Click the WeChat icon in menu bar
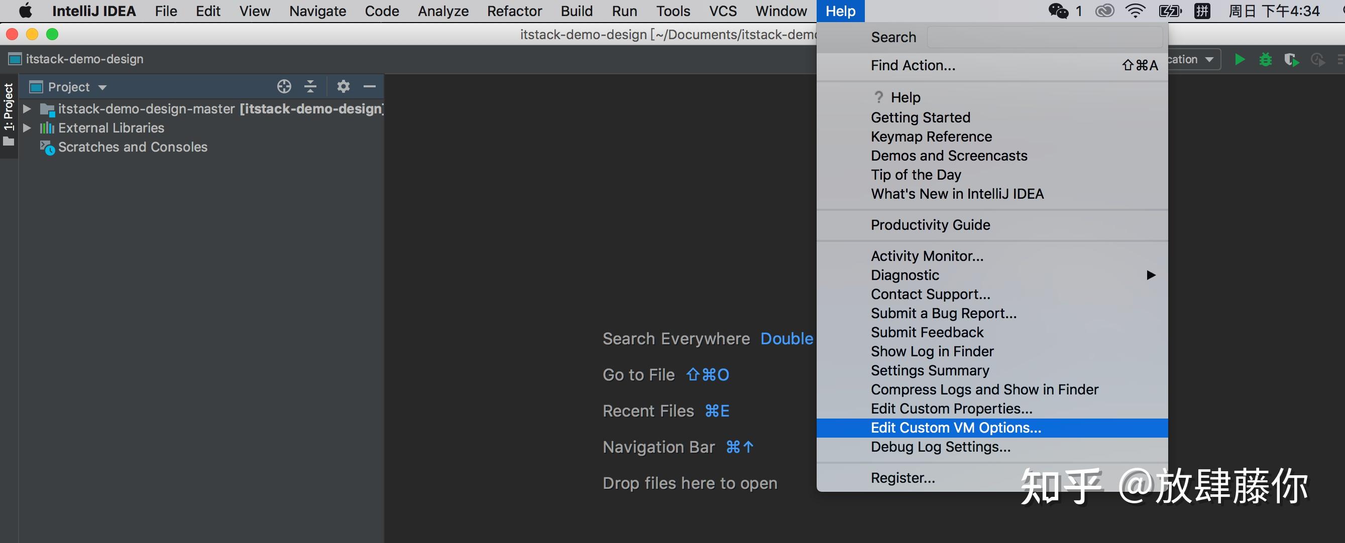 coord(1058,11)
